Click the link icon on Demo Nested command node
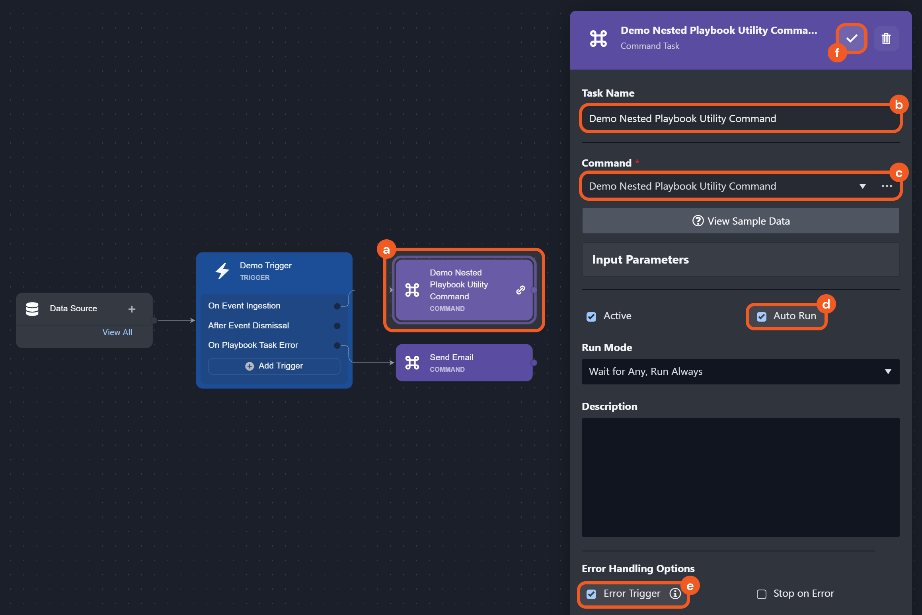This screenshot has height=615, width=922. (x=520, y=290)
